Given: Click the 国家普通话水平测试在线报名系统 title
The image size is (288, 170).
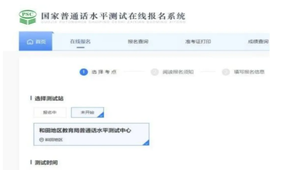Looking at the screenshot, I should point(113,16).
